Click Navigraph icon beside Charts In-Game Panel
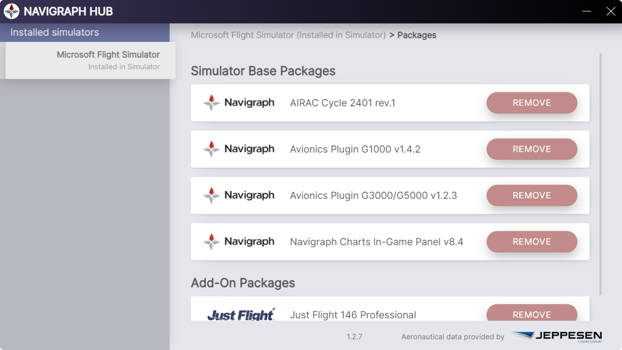This screenshot has width=622, height=350. point(211,242)
